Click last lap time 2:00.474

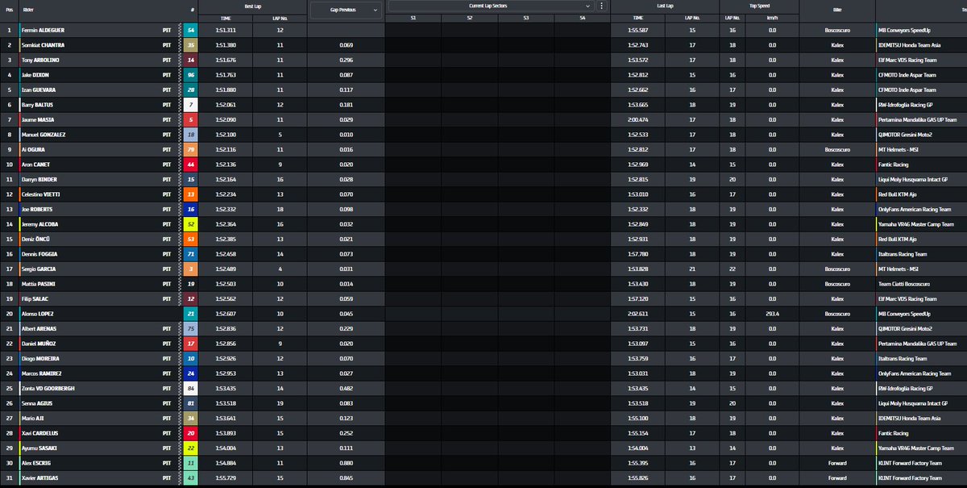637,119
